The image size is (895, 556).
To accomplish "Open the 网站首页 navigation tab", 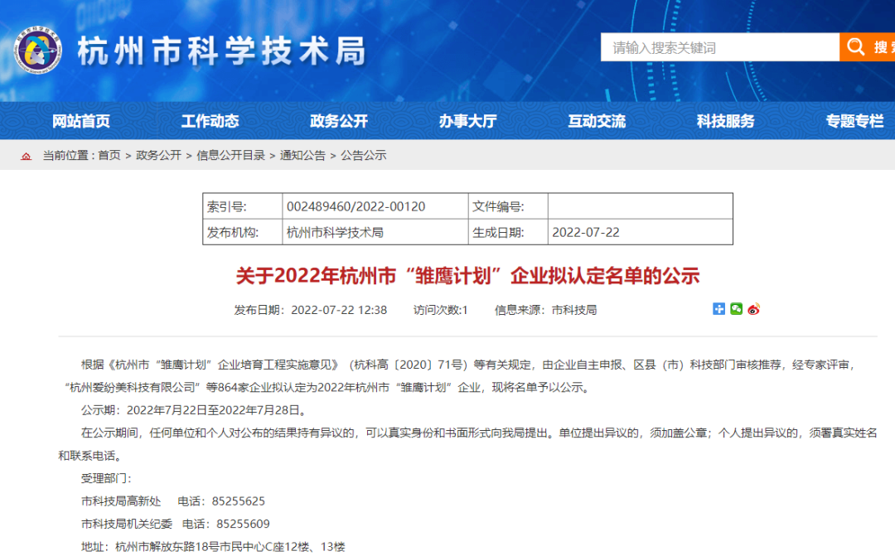I will pos(80,120).
